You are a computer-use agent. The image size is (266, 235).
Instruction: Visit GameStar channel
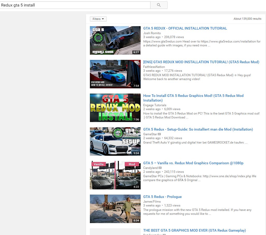tap(150, 134)
